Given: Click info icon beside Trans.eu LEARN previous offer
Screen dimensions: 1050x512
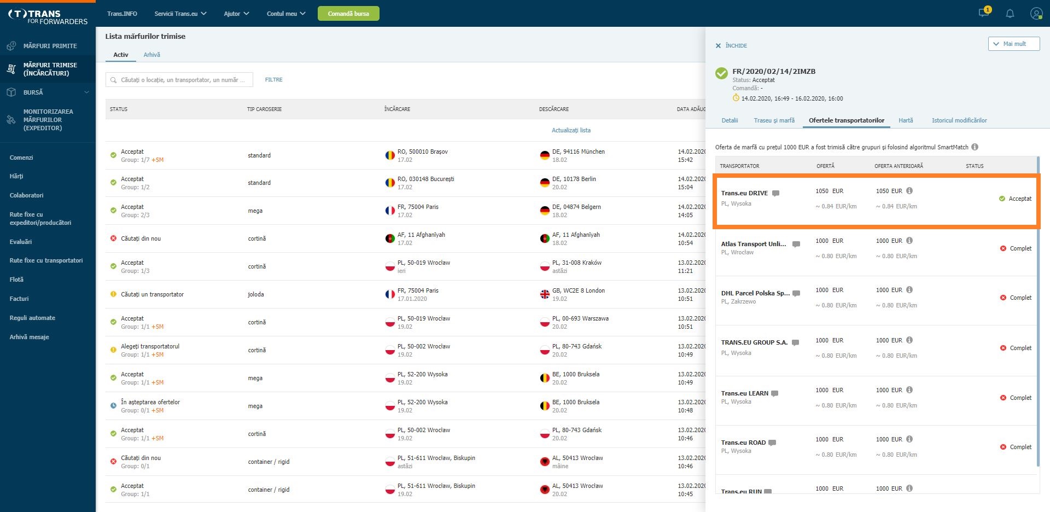Looking at the screenshot, I should (909, 390).
